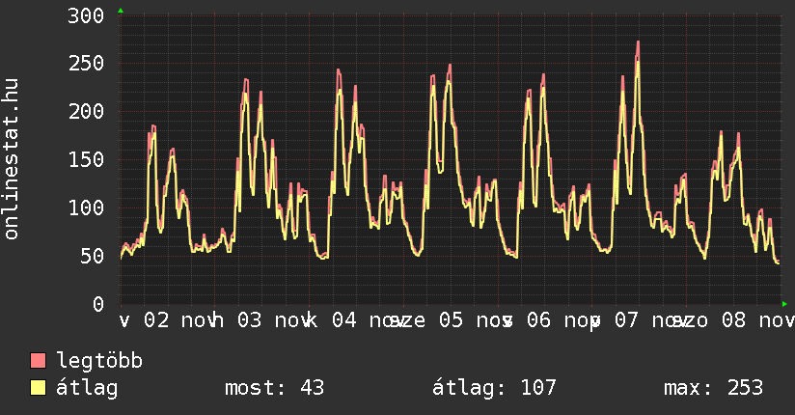This screenshot has width=795, height=415.
Task: Click the green arrow at x-axis right end
Action: click(x=785, y=304)
